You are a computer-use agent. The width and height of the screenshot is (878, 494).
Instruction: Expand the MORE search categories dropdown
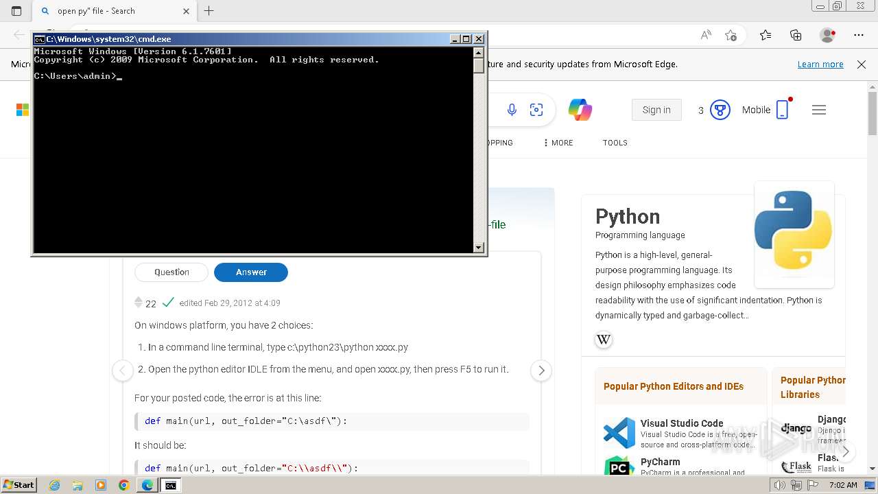coord(558,143)
